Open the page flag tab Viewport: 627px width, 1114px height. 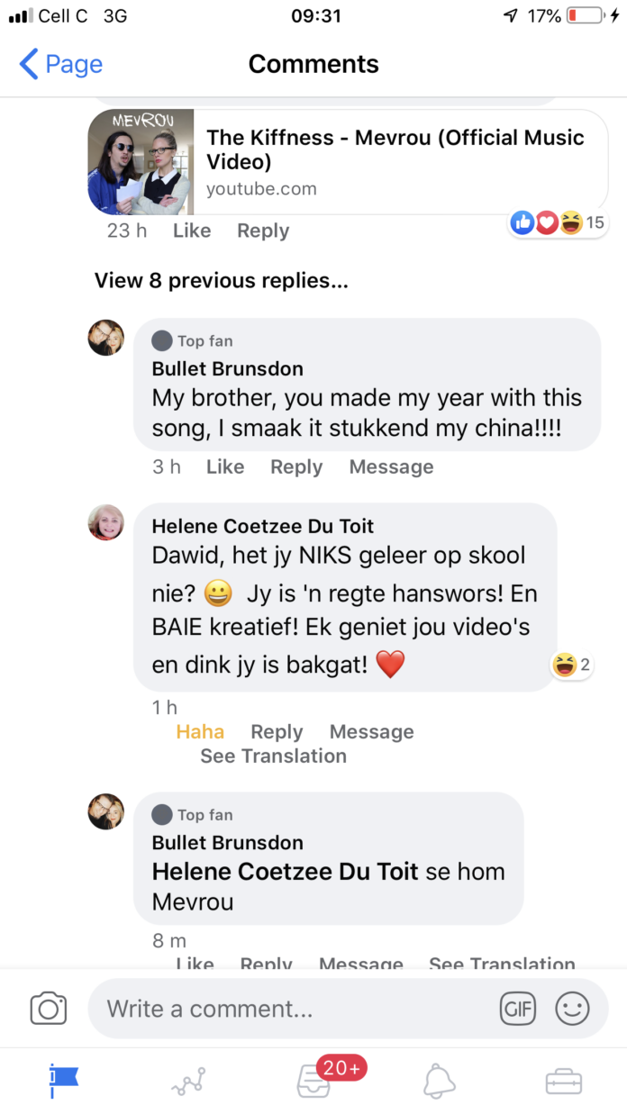[63, 1079]
